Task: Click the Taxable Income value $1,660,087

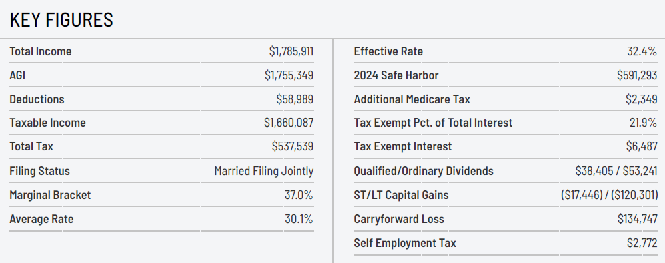Action: pyautogui.click(x=289, y=123)
